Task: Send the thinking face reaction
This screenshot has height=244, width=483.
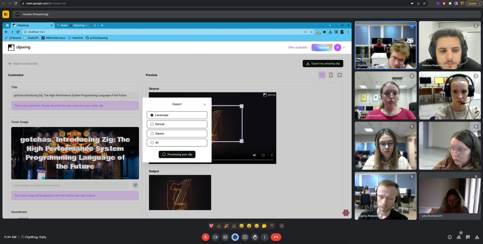Action: (x=264, y=226)
